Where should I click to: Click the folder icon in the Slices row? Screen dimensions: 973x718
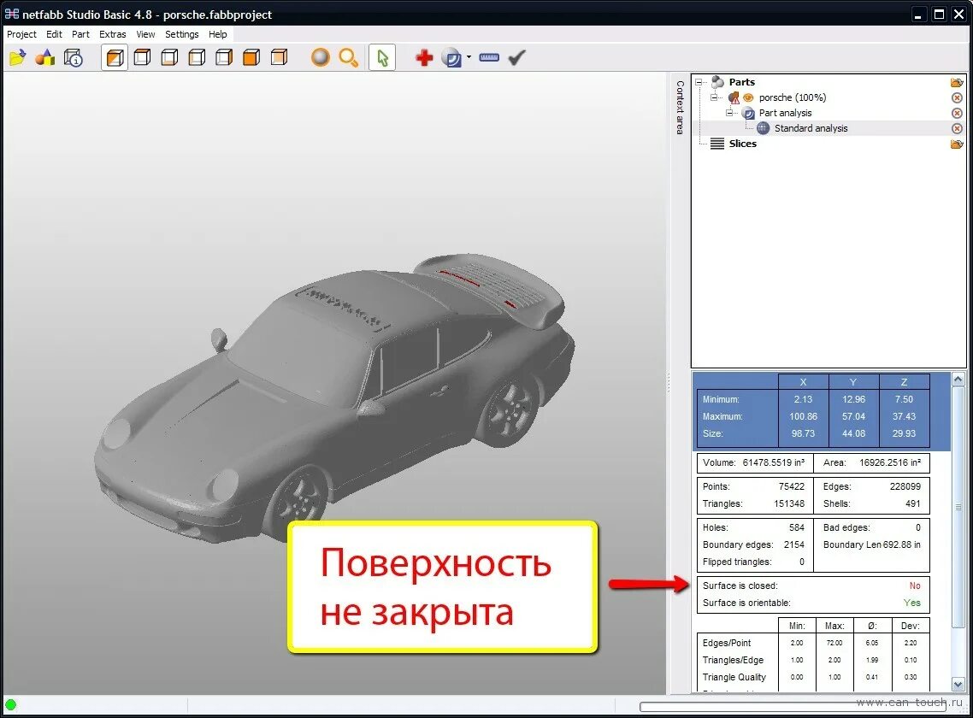click(956, 144)
